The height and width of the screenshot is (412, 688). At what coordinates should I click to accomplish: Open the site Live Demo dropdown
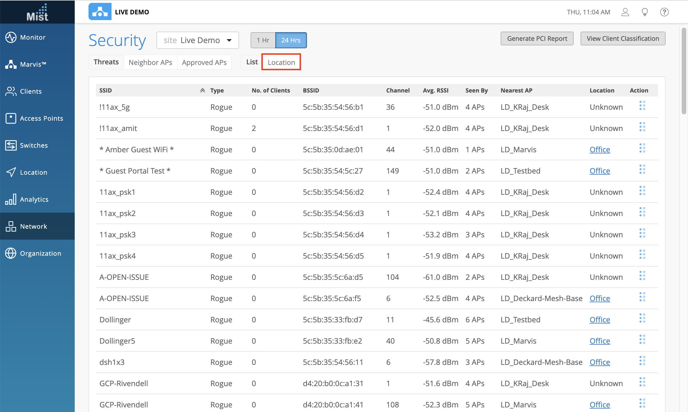(197, 40)
